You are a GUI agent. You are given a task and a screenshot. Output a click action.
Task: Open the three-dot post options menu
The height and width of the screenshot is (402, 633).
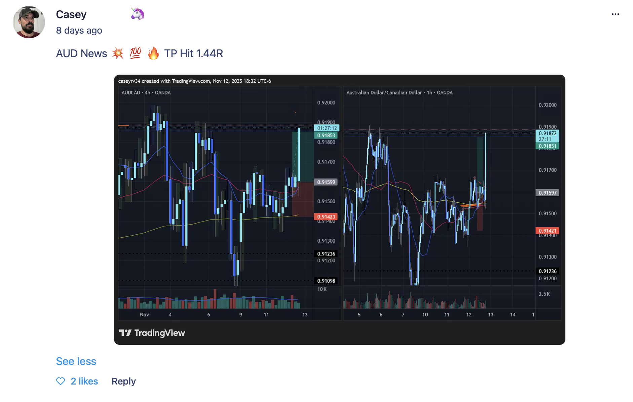pos(615,14)
